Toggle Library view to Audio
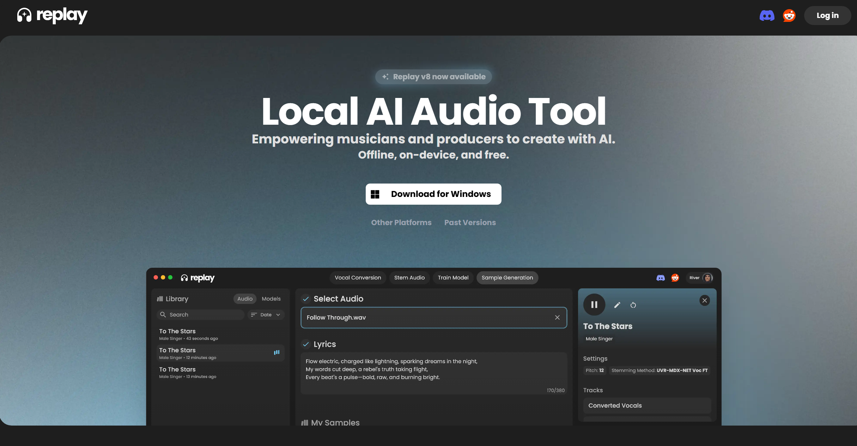The image size is (857, 446). point(245,299)
